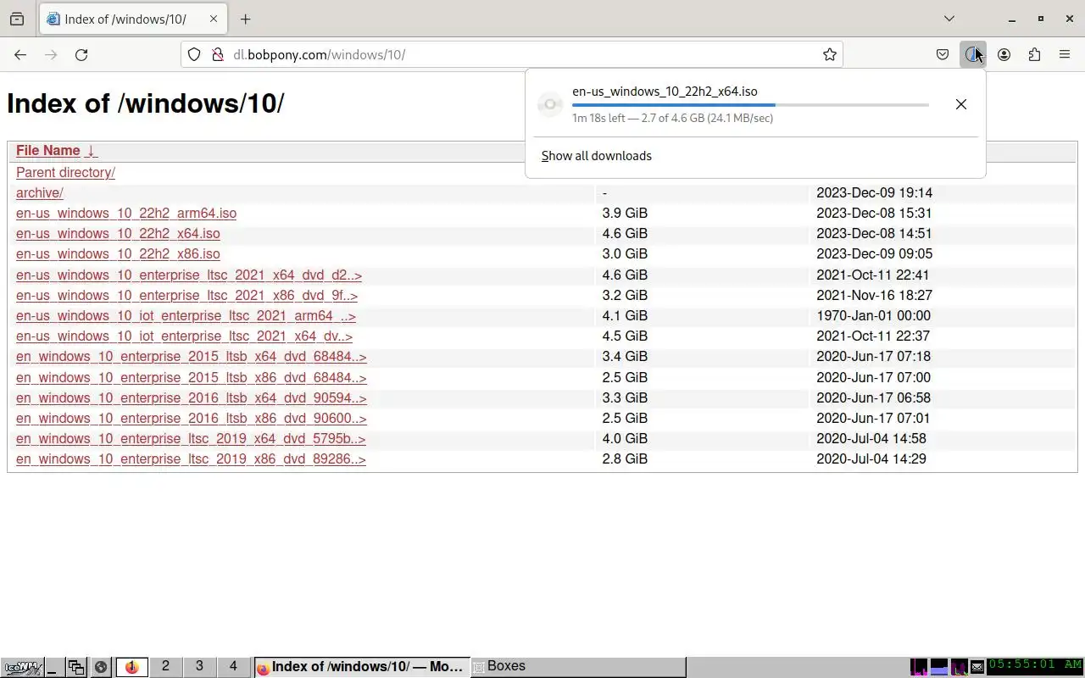This screenshot has height=678, width=1085.
Task: Download enterprise ltsc 2021 x64 dvd ISO
Action: tap(189, 275)
